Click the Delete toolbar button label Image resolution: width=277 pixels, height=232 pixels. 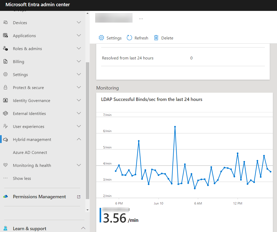point(167,38)
